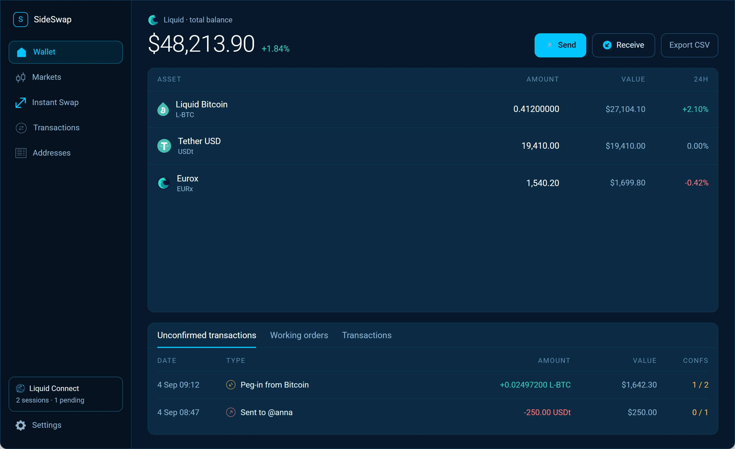Screen dimensions: 735x449
Task: Click the Export CSV button
Action: click(689, 45)
